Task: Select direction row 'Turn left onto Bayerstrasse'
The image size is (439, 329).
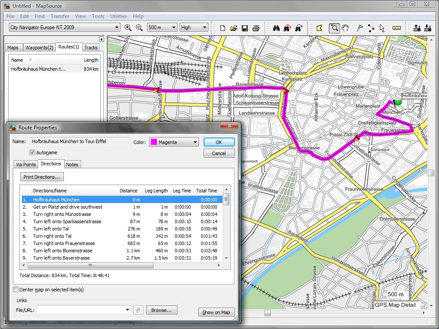Action: coord(122,258)
